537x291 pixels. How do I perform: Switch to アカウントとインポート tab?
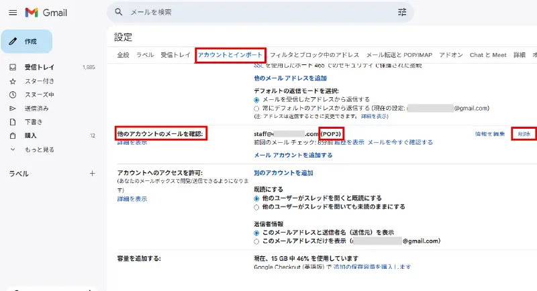pos(230,55)
